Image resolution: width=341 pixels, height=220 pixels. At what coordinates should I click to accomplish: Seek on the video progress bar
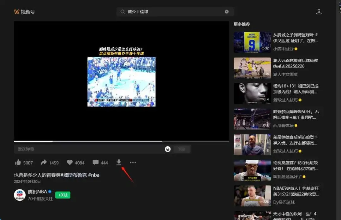[121, 141]
